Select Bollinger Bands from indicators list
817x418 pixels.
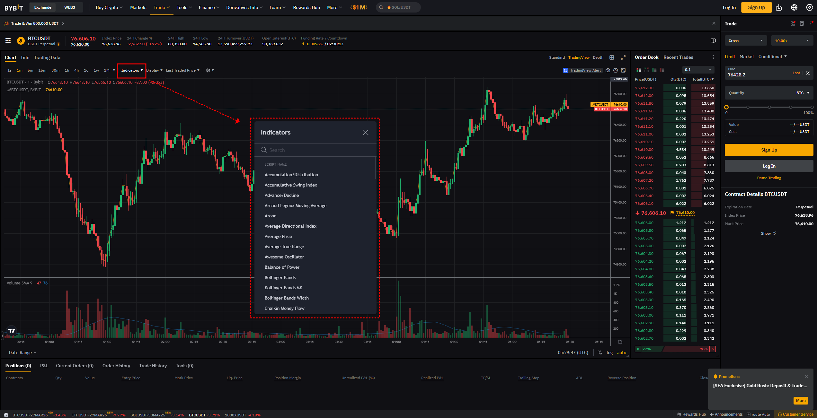click(280, 277)
